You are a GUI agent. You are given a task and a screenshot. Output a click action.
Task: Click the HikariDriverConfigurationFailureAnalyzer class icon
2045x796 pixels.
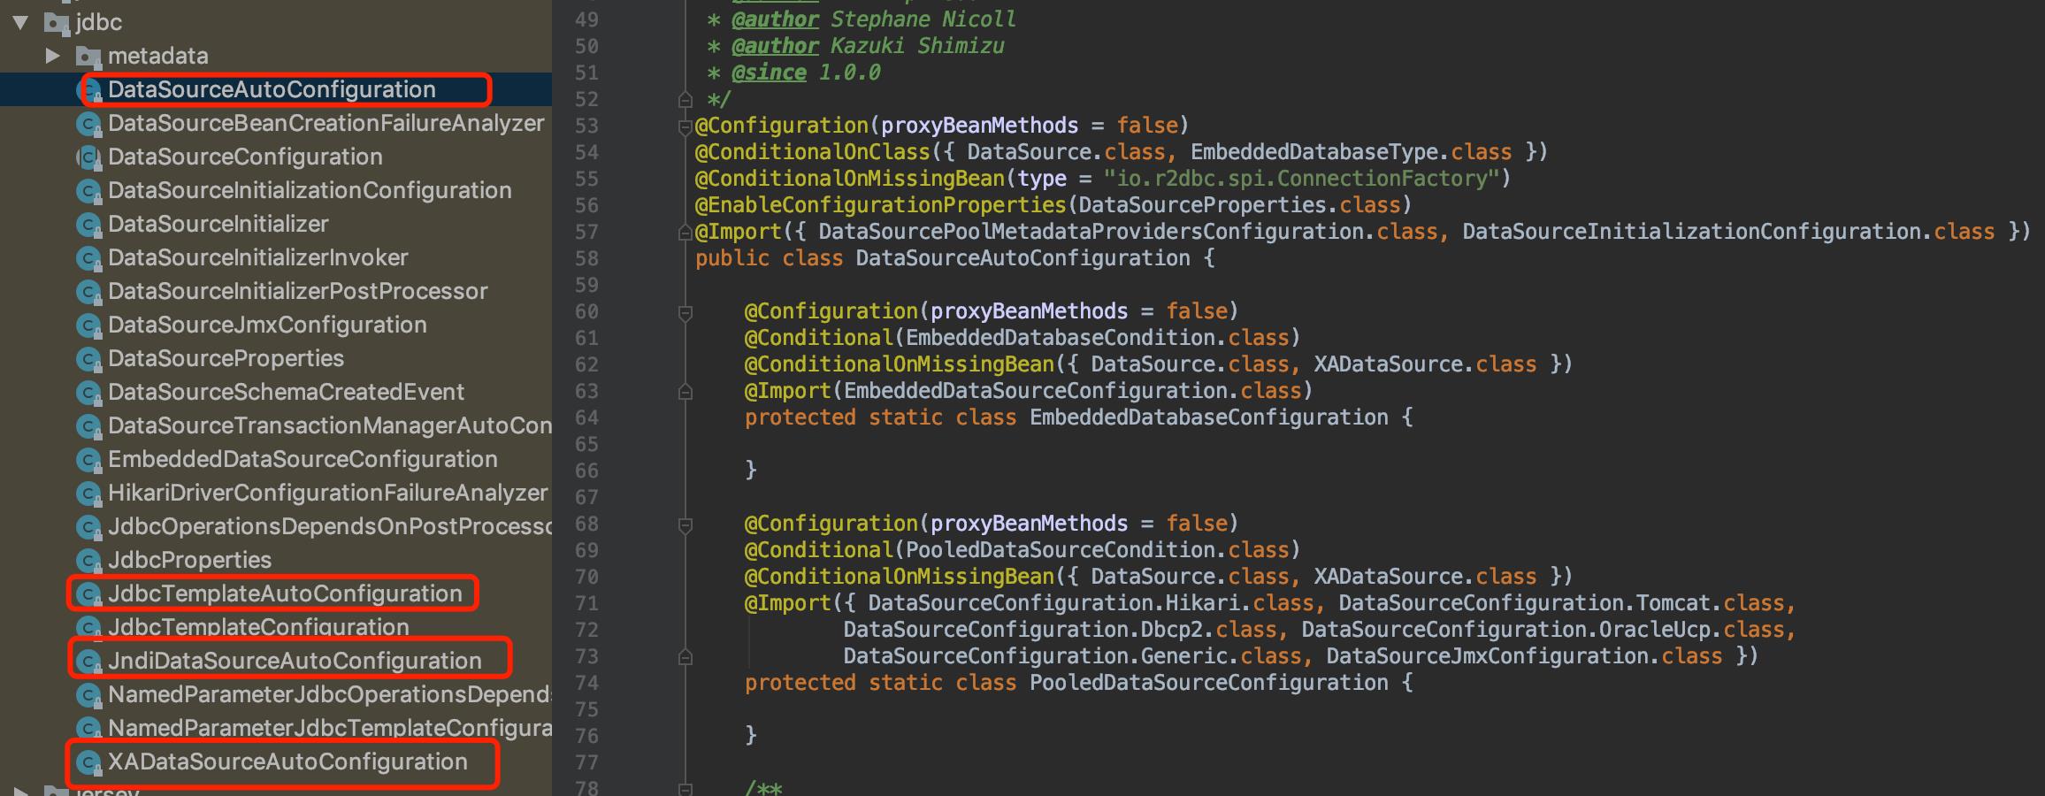88,494
